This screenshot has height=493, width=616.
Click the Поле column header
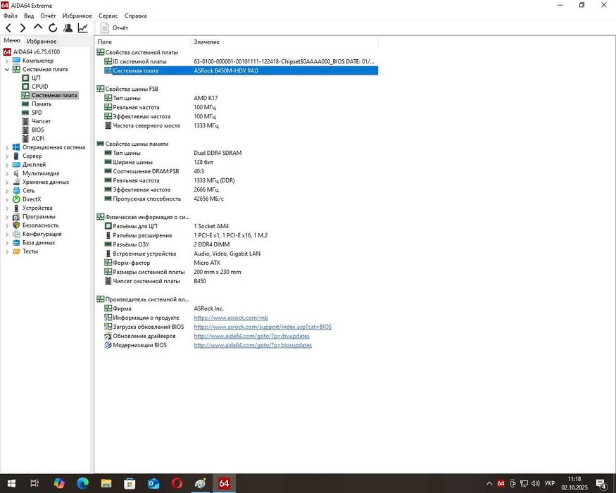(x=143, y=42)
